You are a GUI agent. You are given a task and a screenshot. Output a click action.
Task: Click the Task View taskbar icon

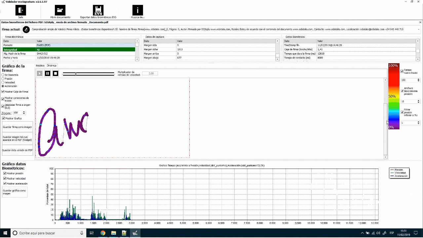(x=92, y=233)
